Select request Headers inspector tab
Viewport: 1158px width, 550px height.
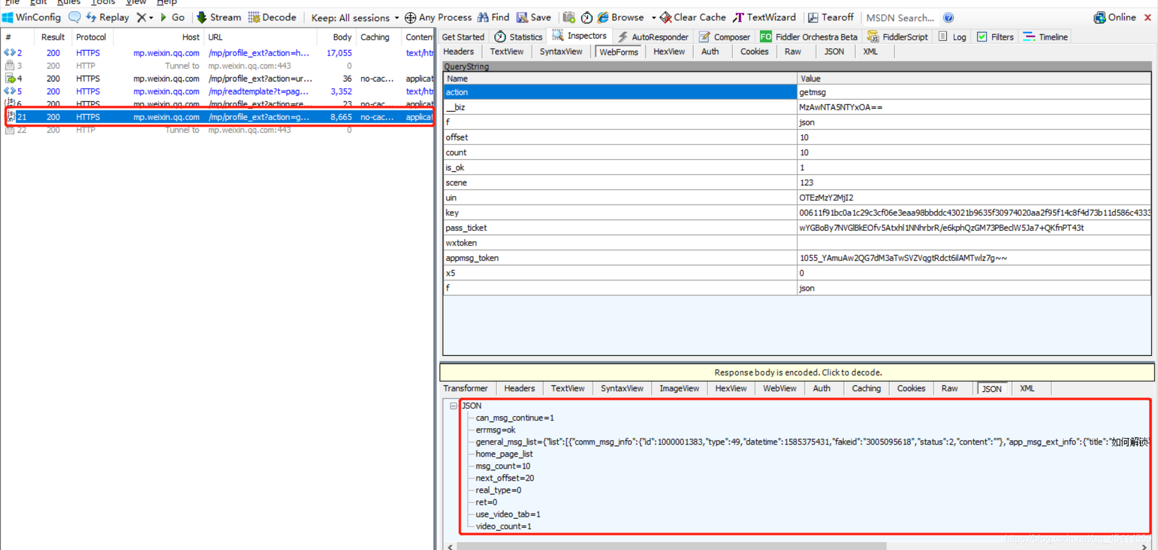tap(458, 51)
